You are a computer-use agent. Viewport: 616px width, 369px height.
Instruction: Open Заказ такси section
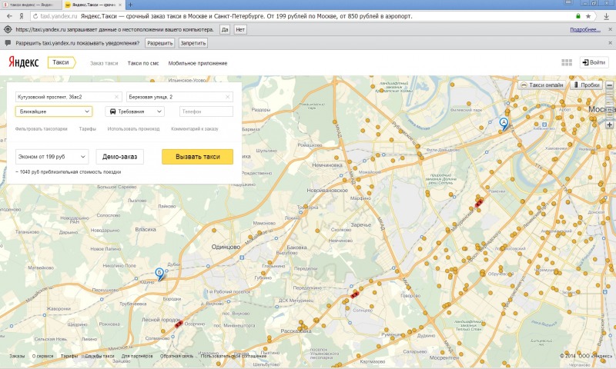pyautogui.click(x=104, y=63)
